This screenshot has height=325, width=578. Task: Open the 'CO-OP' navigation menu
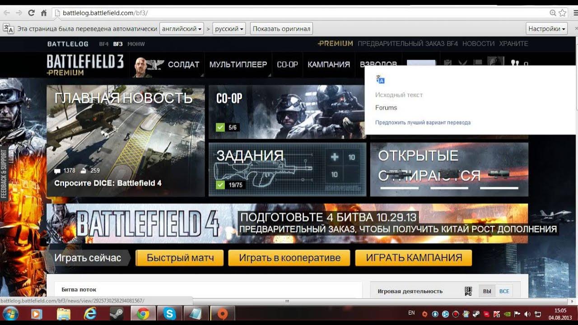[287, 65]
